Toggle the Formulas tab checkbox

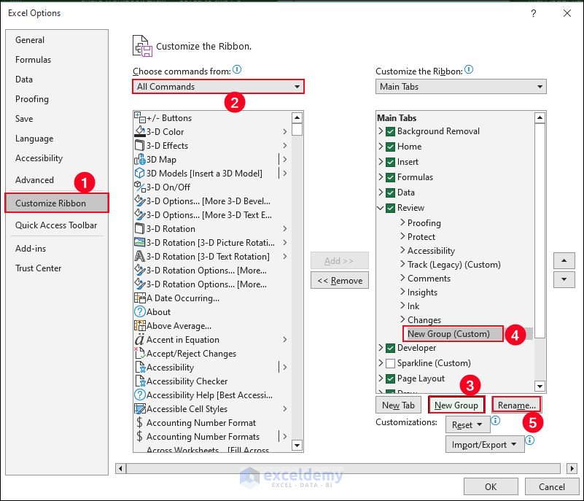pyautogui.click(x=390, y=177)
